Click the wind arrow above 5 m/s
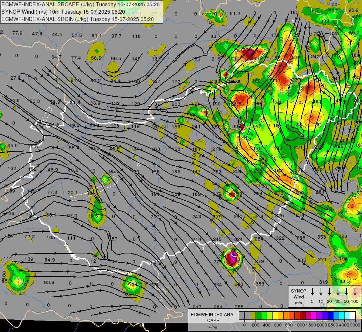 tap(312, 291)
